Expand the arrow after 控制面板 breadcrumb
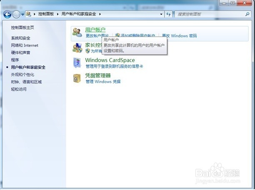The image size is (255, 190). point(58,14)
